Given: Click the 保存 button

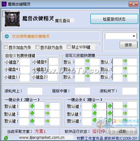Looking at the screenshot, I should (128, 45).
